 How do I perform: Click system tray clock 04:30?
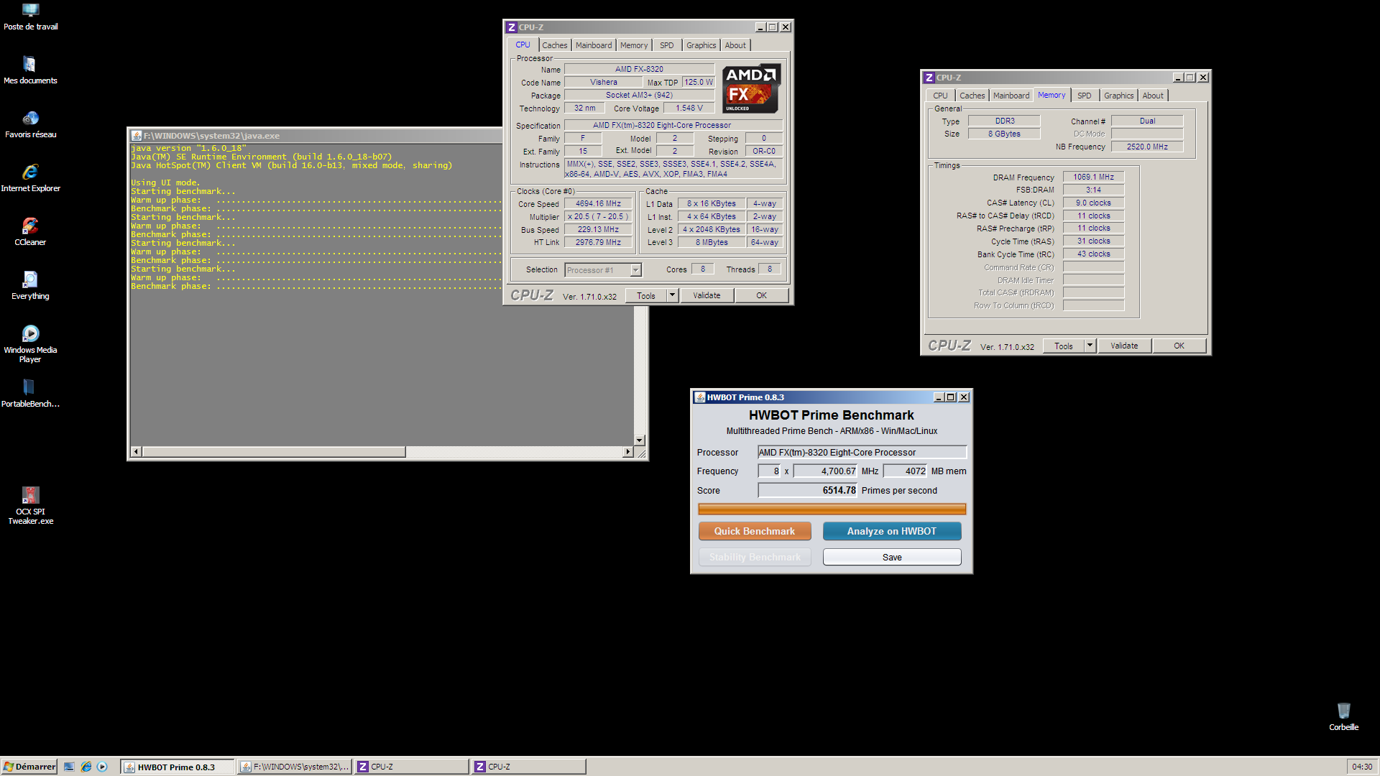[x=1361, y=767]
